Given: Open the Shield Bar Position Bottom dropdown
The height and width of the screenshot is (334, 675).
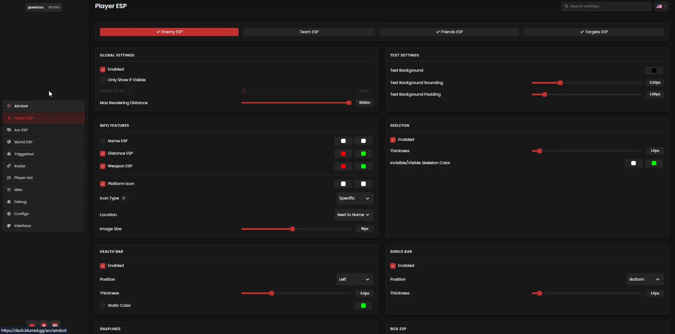Looking at the screenshot, I should click(x=645, y=279).
